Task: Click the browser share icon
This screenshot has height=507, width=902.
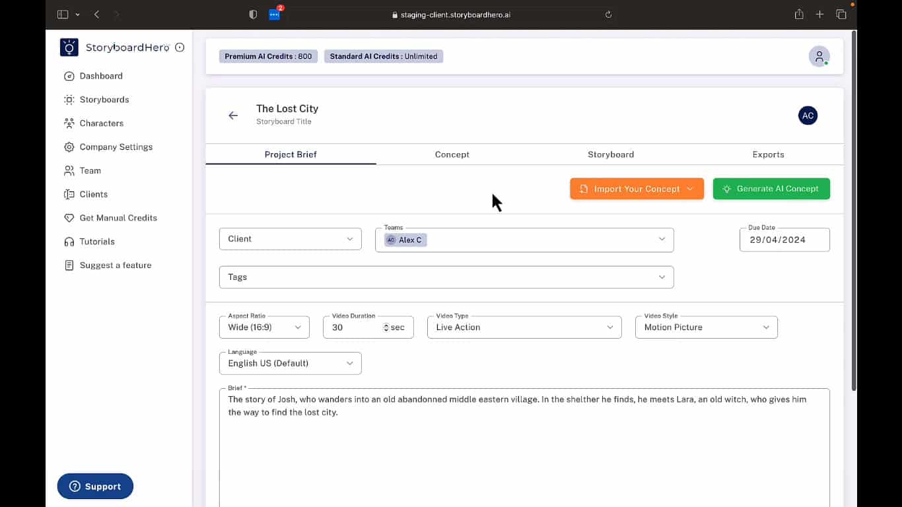Action: (799, 14)
